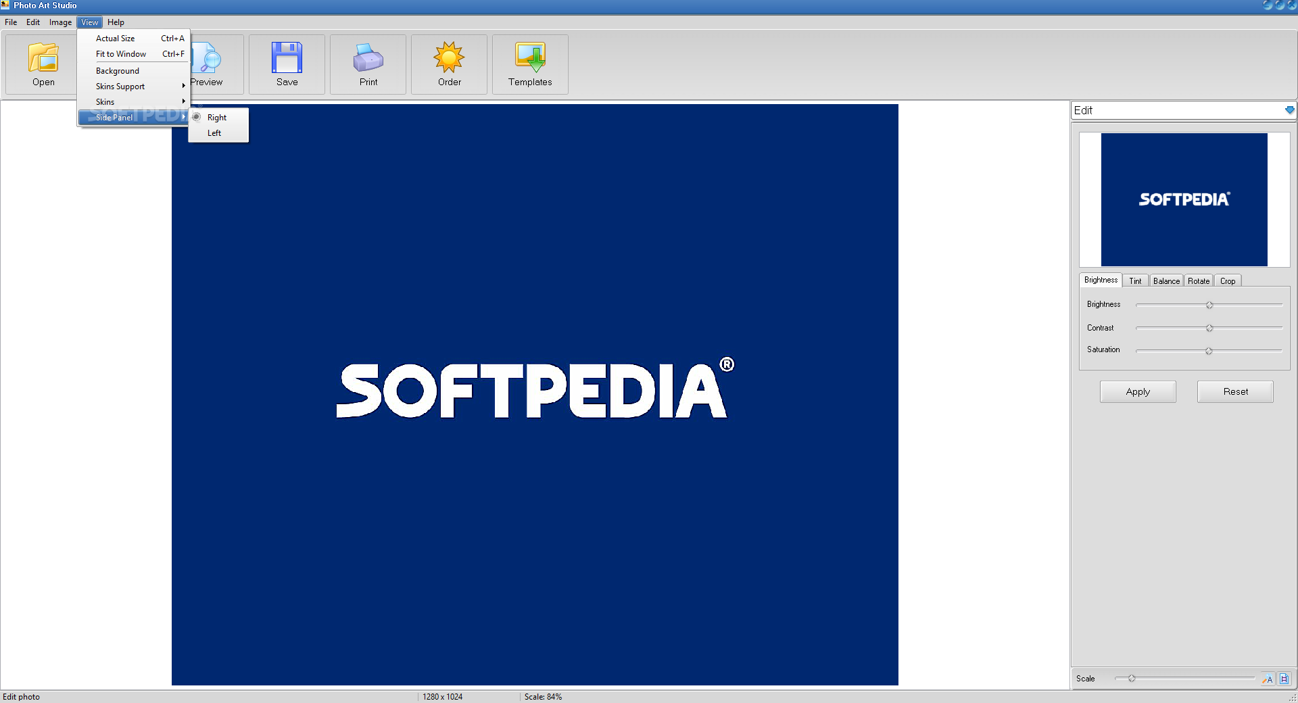Click the 'Edit photo' status bar text
The width and height of the screenshot is (1298, 703).
[22, 697]
